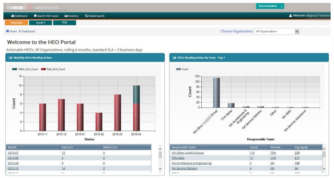Open the 2015-07 month link
This screenshot has width=334, height=178.
click(x=13, y=153)
